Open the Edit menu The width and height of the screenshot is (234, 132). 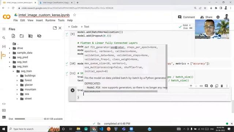23,20
